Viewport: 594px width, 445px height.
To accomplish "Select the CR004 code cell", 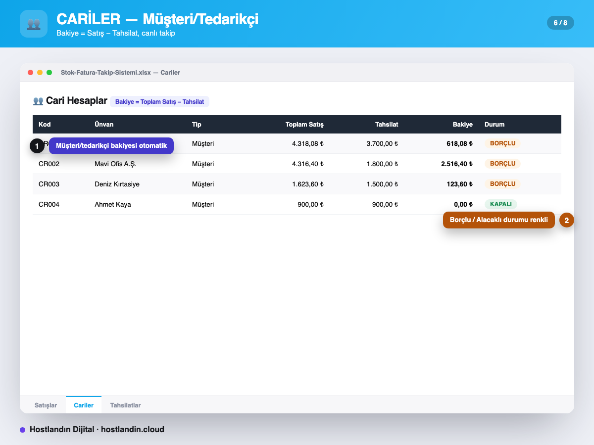I will [49, 204].
